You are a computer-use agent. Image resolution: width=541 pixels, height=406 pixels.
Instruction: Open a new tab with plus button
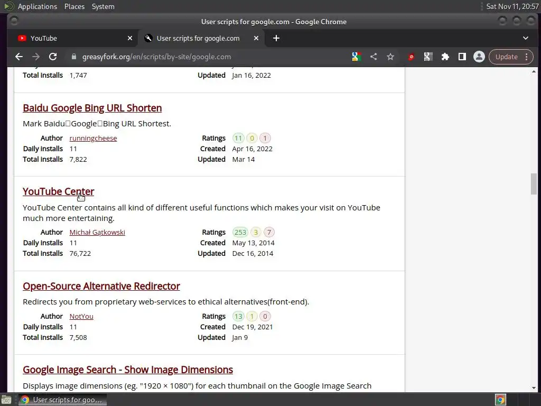pos(276,38)
